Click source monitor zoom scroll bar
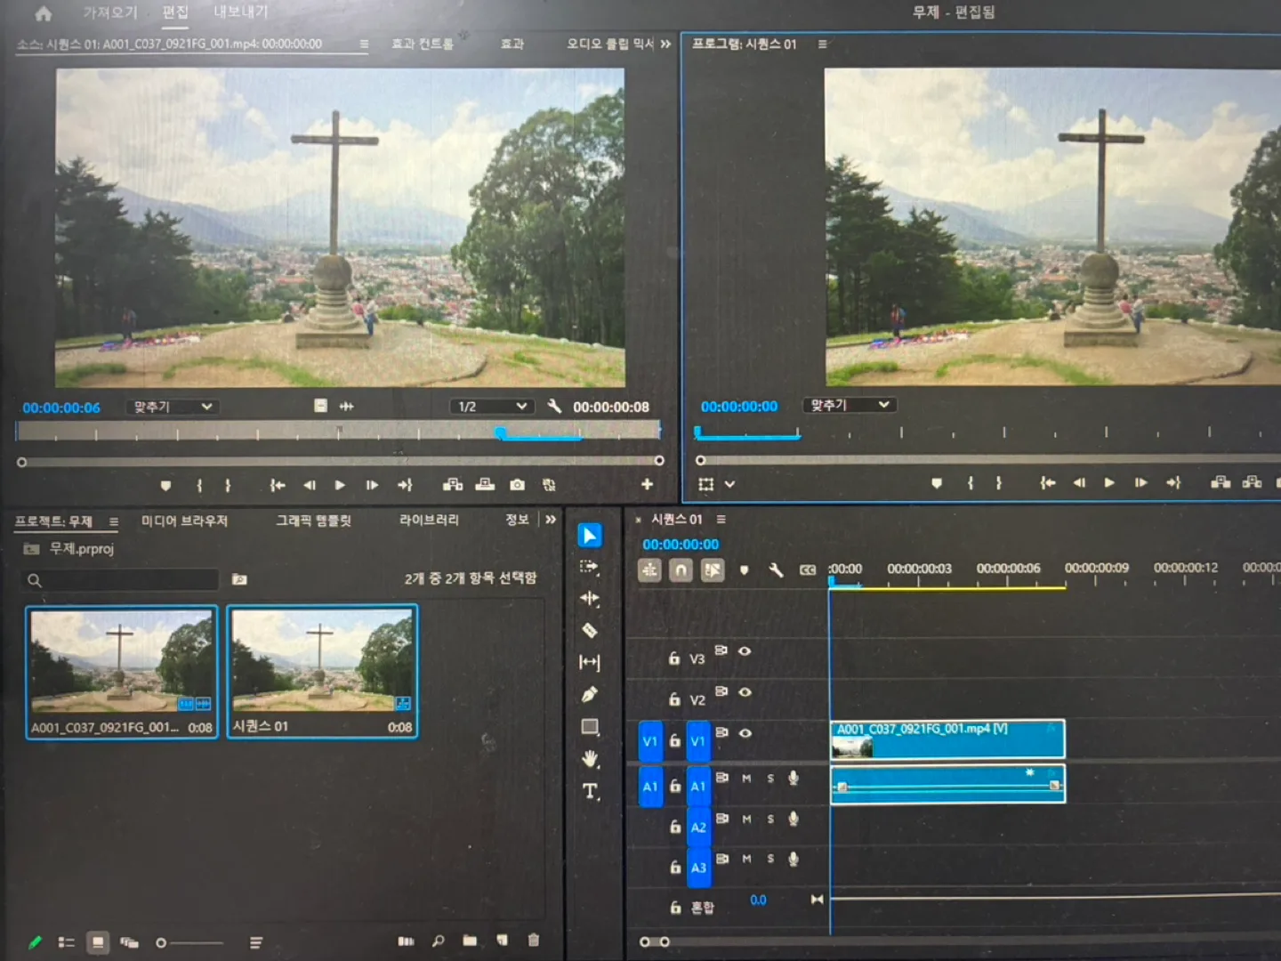This screenshot has width=1281, height=961. tap(340, 461)
